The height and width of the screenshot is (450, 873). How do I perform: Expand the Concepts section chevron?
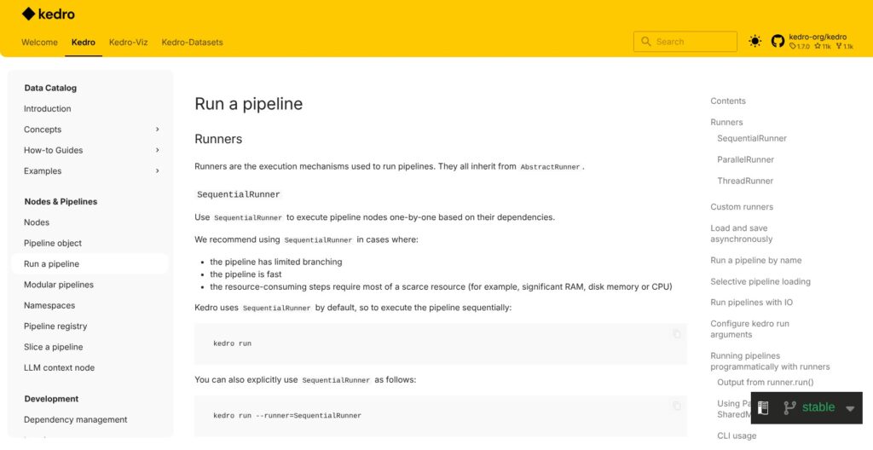click(x=158, y=130)
